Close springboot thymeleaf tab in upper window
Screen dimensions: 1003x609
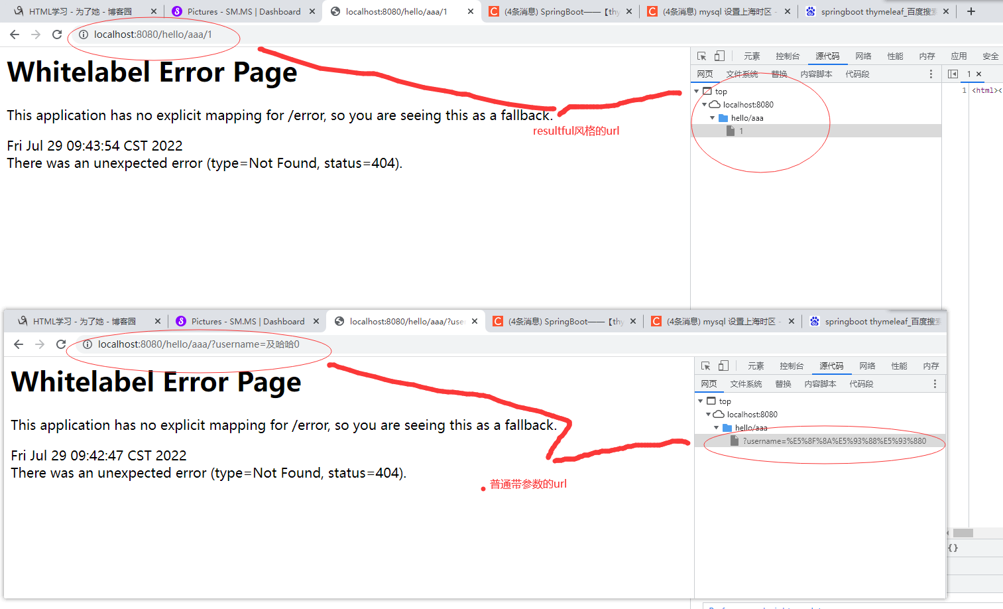click(x=946, y=11)
